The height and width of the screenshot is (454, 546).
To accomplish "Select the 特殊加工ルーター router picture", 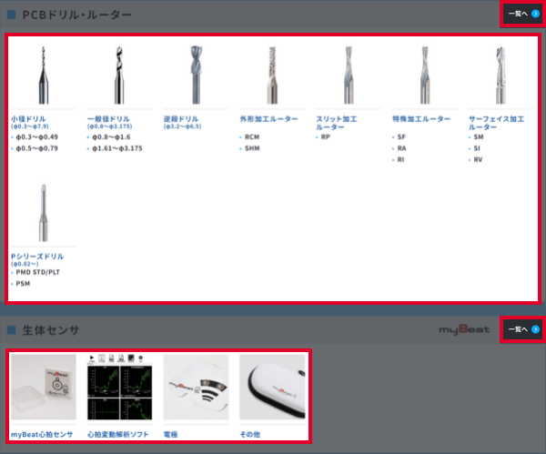I will click(425, 76).
